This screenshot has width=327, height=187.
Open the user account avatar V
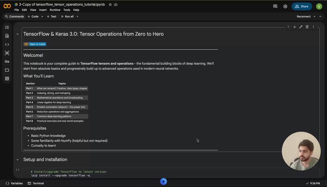319,6
